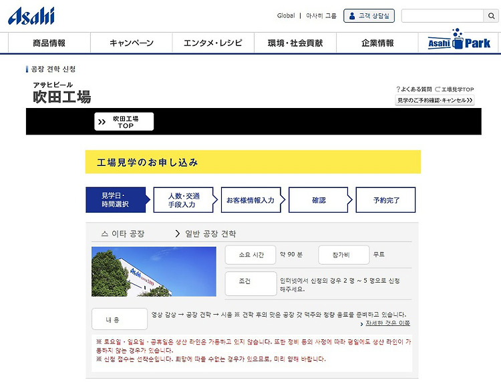Click the Asahi logo
Screen dimensions: 501x382
[31, 16]
